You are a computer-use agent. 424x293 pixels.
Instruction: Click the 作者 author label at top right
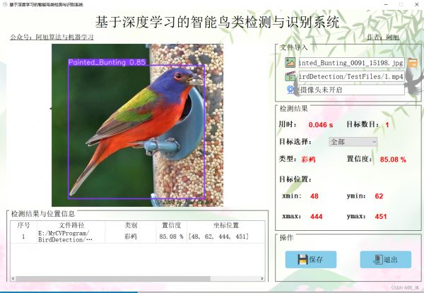(x=383, y=37)
